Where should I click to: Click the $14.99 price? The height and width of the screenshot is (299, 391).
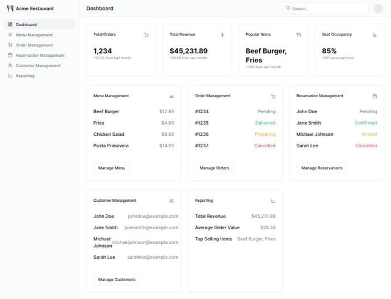167,146
